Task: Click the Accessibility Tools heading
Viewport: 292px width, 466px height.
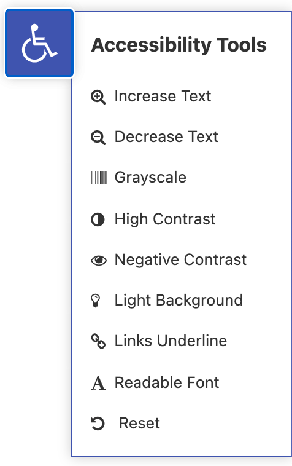Action: click(x=179, y=45)
